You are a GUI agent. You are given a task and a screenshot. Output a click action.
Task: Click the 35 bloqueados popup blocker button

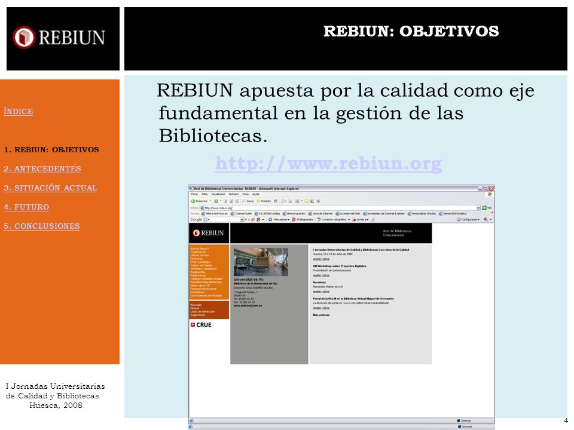point(303,220)
